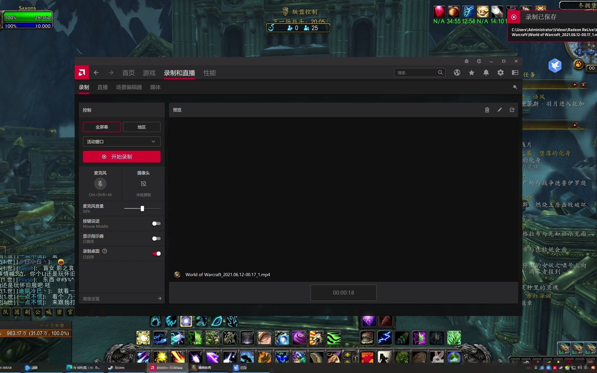Enable the push-to-talk toggle
The image size is (597, 373).
tap(156, 224)
